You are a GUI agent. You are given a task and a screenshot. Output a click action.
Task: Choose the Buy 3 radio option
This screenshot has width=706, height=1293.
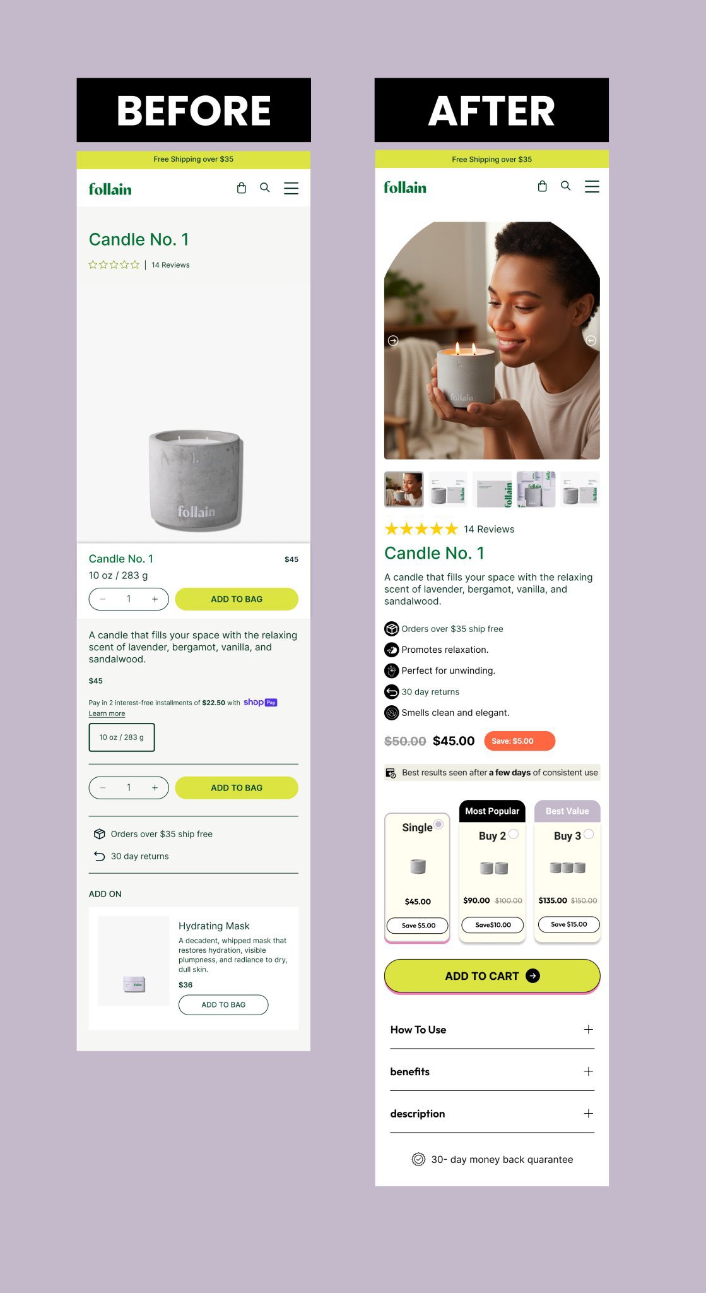(589, 834)
